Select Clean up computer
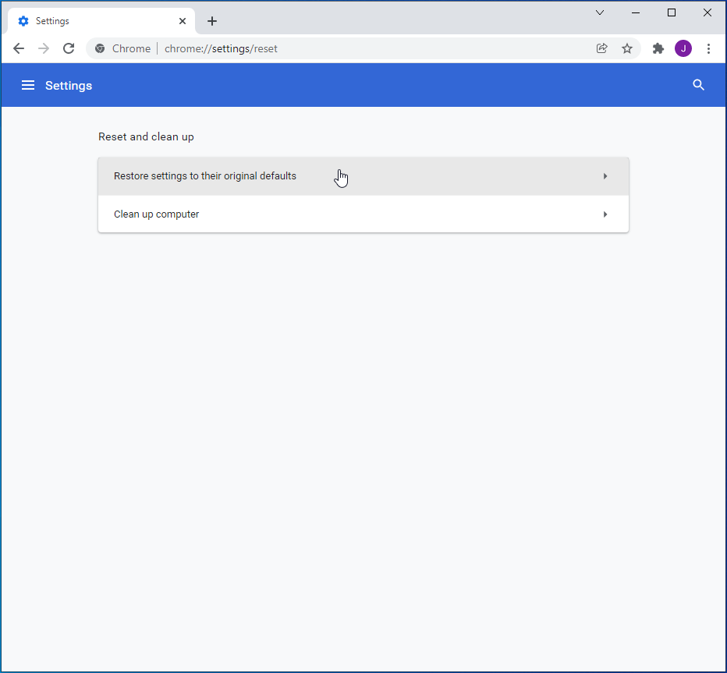727x673 pixels. pos(156,214)
